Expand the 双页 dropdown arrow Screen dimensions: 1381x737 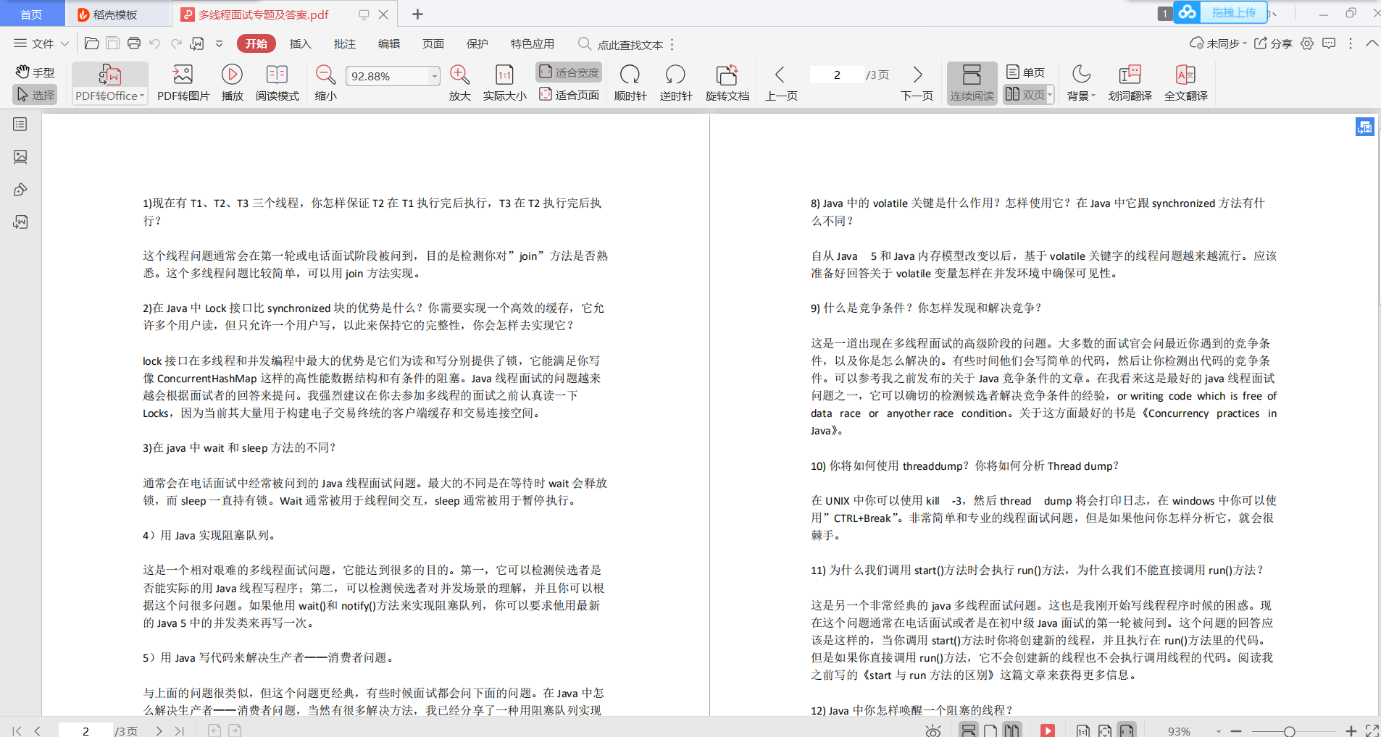1050,95
